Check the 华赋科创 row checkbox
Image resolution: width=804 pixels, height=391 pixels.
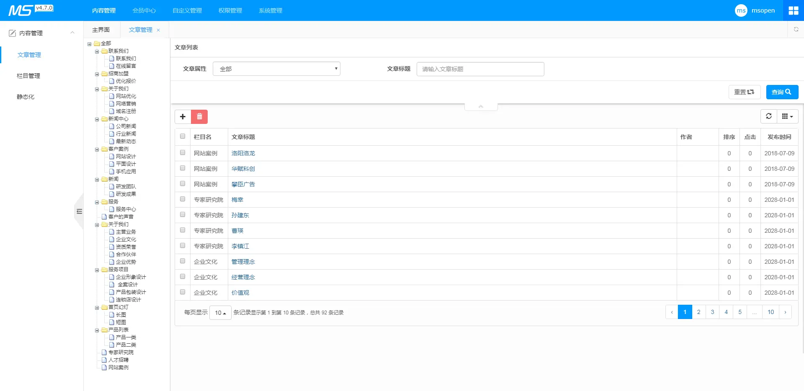183,168
